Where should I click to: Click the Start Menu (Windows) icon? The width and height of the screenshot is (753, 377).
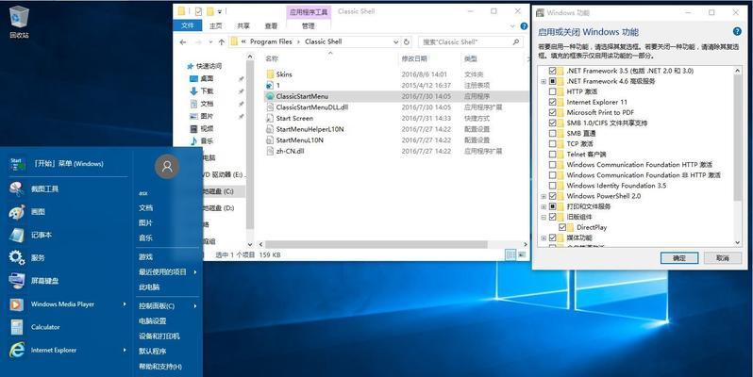[17, 164]
